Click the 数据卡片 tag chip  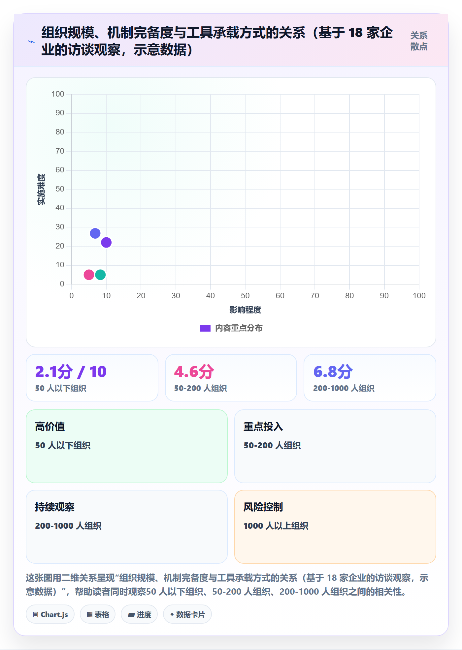(x=187, y=614)
